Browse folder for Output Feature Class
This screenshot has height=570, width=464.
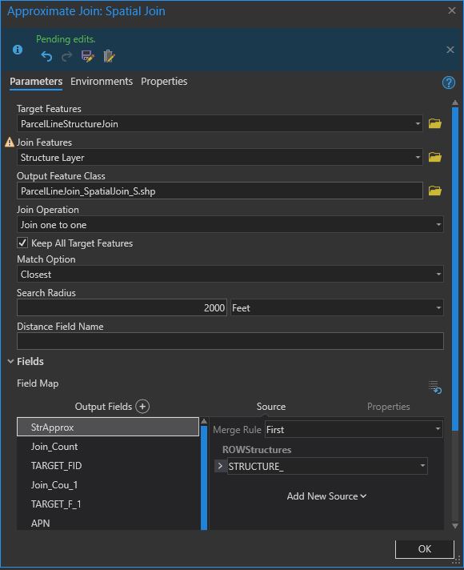point(434,191)
